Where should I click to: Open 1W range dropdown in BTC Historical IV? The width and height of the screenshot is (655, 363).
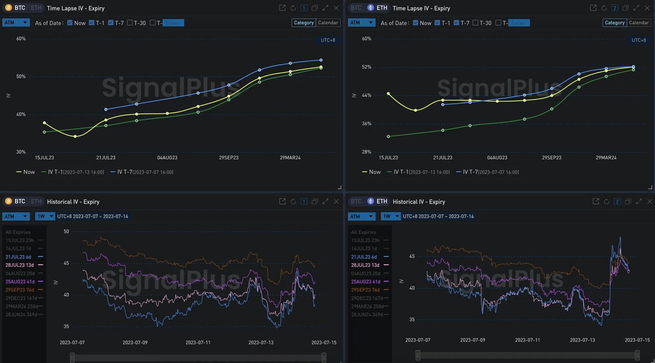click(45, 216)
